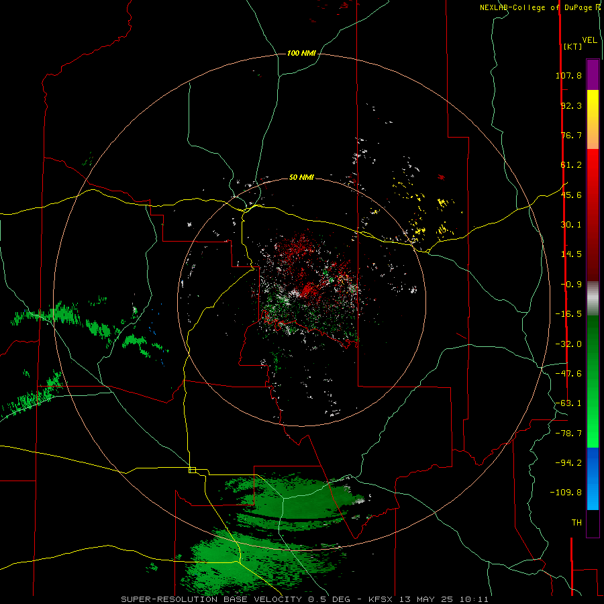
Task: Click the "-16.5" scale value
Action: [x=568, y=314]
